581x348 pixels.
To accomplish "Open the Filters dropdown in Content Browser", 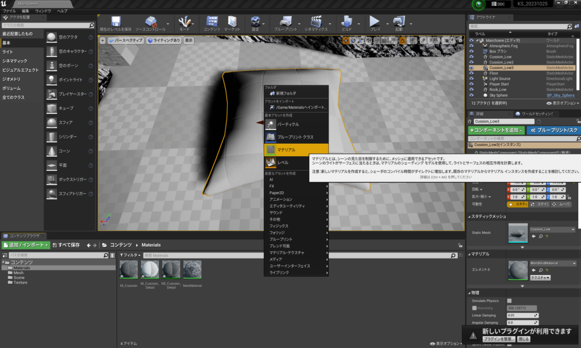I will (x=130, y=255).
